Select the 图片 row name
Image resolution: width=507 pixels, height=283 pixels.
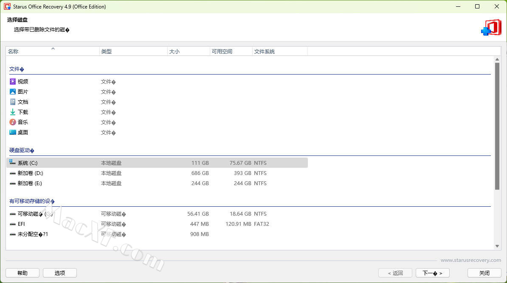[23, 92]
